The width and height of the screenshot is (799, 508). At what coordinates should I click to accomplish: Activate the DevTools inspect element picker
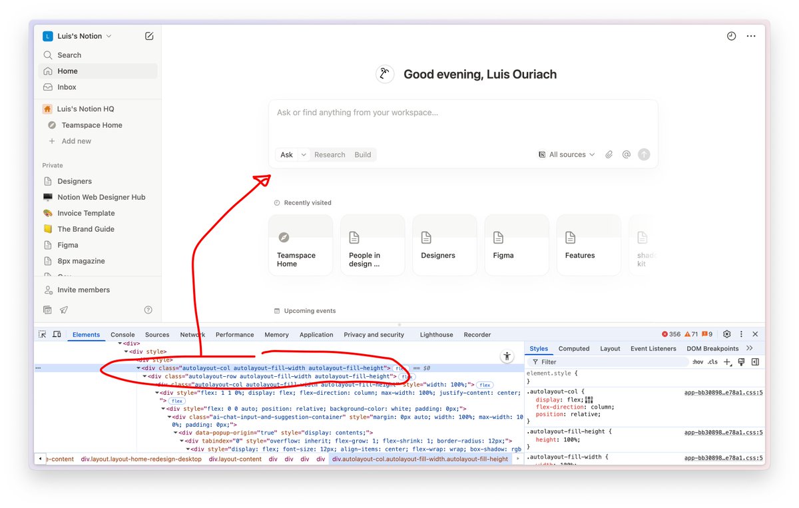click(x=42, y=334)
